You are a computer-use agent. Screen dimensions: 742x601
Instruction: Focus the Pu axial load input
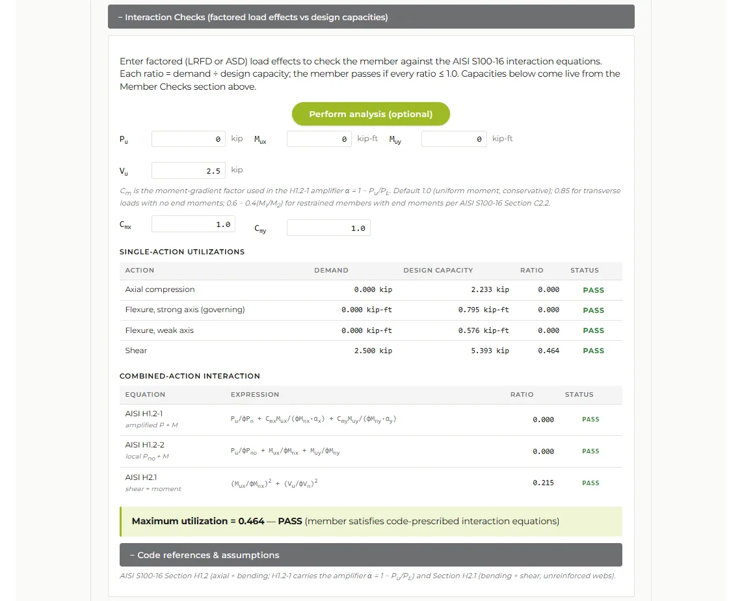coord(189,139)
